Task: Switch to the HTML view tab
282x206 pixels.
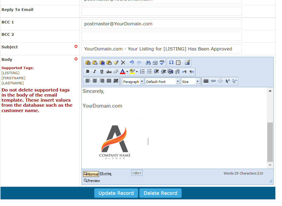Action: pyautogui.click(x=106, y=174)
